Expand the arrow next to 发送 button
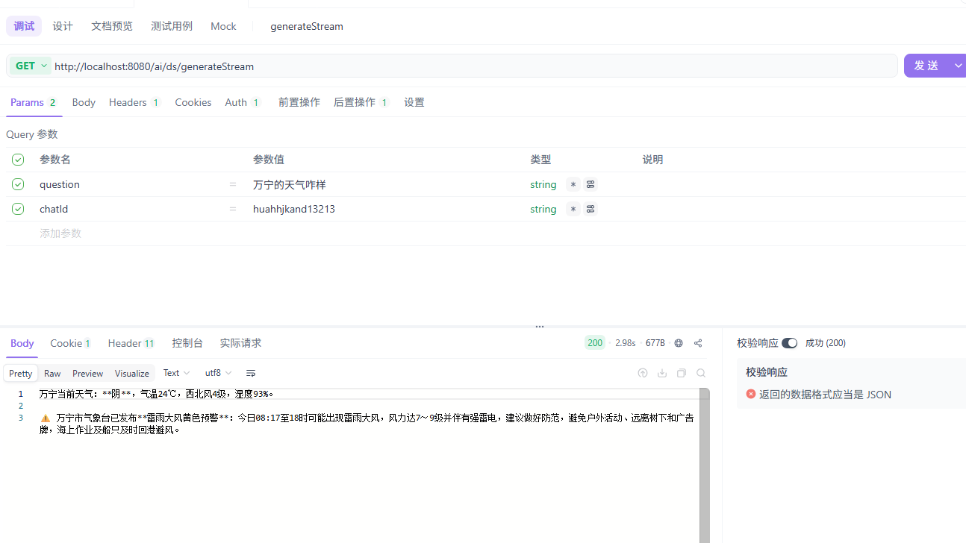This screenshot has height=543, width=966. [x=958, y=66]
